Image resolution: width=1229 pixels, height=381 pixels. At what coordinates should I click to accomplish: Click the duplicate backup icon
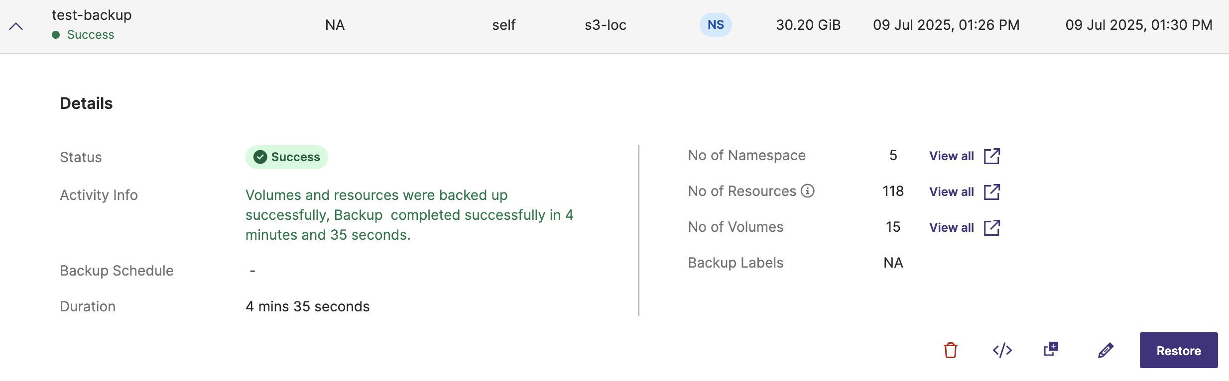coord(1051,349)
